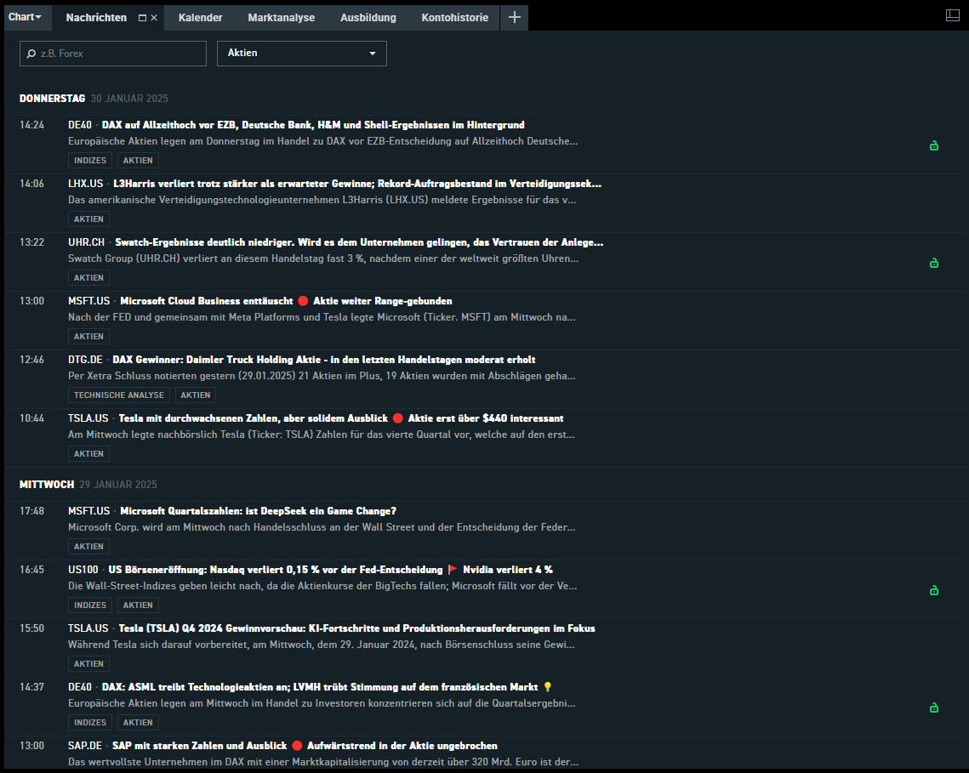This screenshot has height=773, width=969.
Task: Click AKTIEN tag under the L3Harris article
Action: coord(89,219)
